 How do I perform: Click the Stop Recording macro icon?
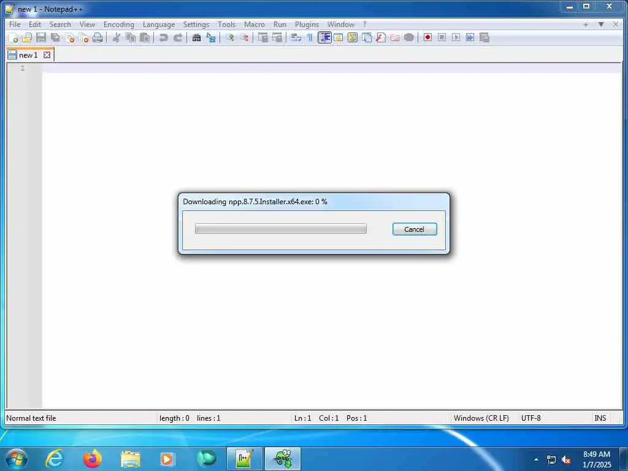click(442, 37)
